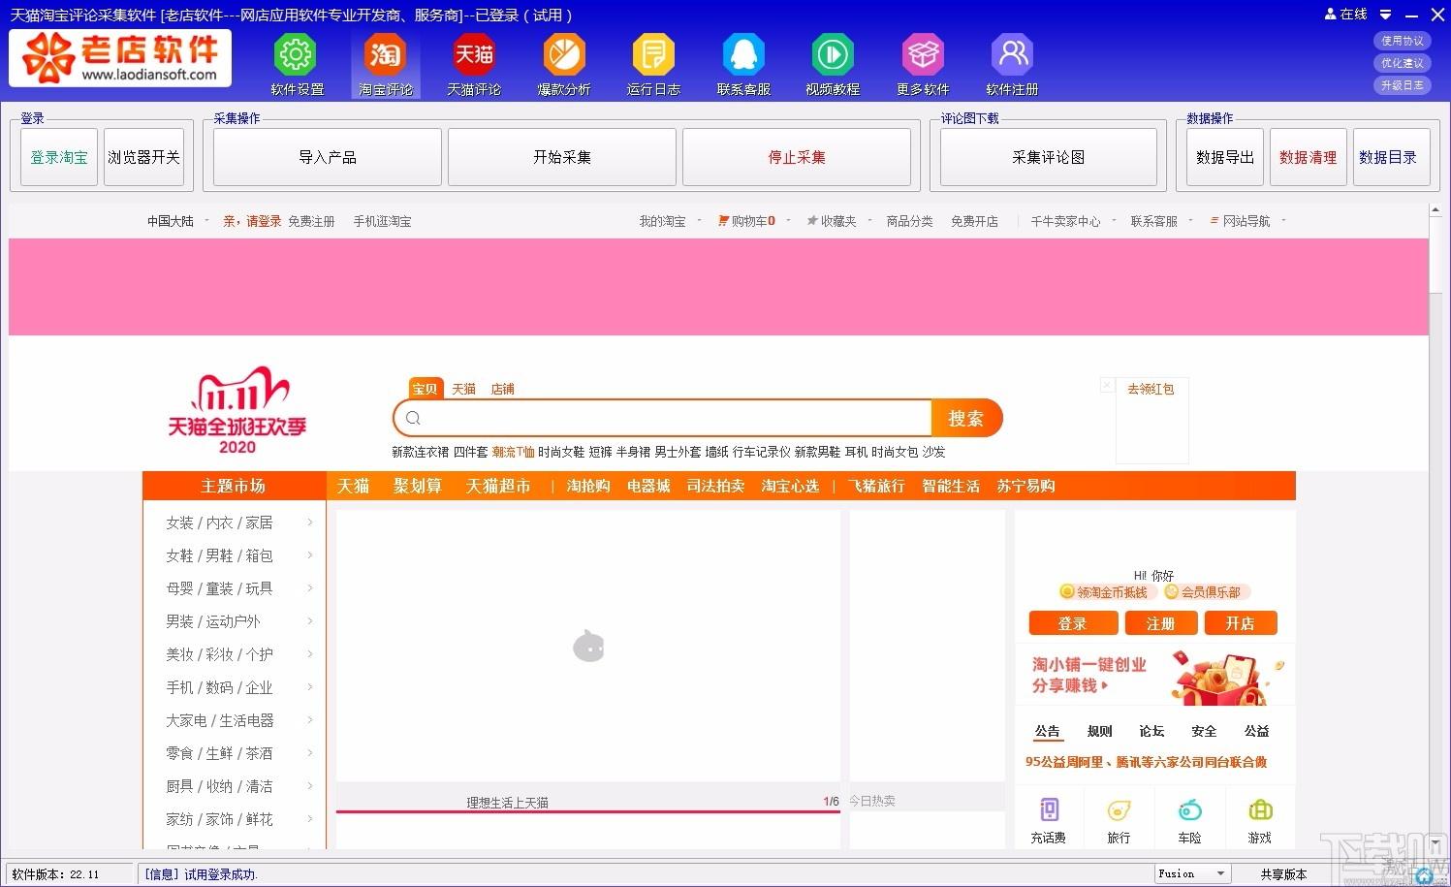1451x887 pixels.
Task: Expand the 联系客服 dropdown in the Taobao nav
Action: (1190, 221)
